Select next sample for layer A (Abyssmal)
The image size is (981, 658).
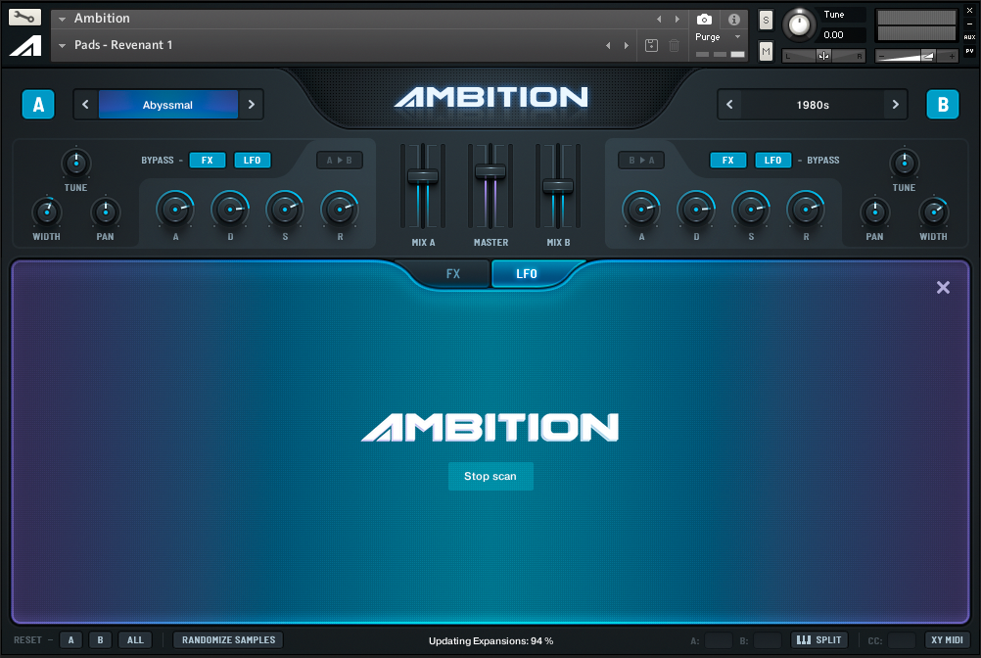coord(252,105)
